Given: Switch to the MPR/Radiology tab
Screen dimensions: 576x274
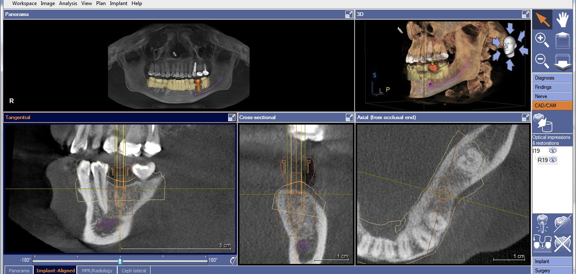Looking at the screenshot, I should pyautogui.click(x=97, y=271).
